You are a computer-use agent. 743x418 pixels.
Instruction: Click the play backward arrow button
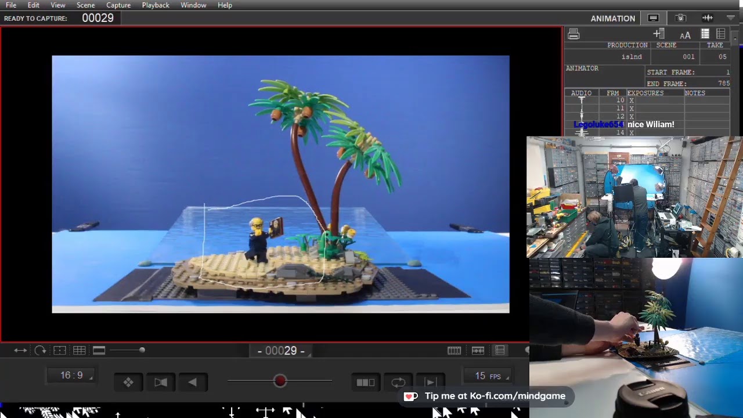click(x=192, y=382)
